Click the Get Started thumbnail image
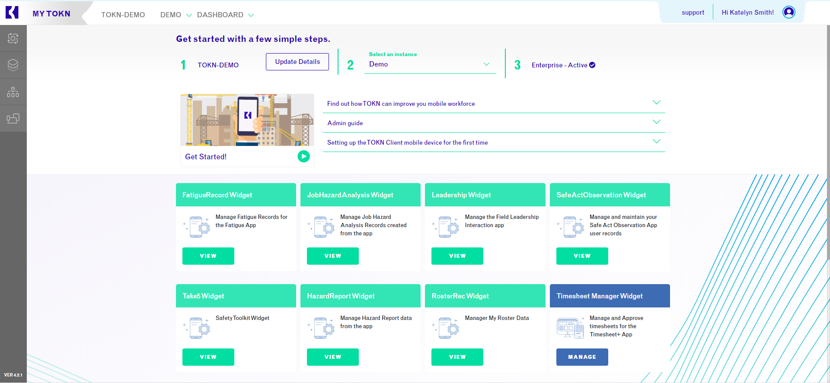Screen dimensions: 830x383 pos(247,120)
